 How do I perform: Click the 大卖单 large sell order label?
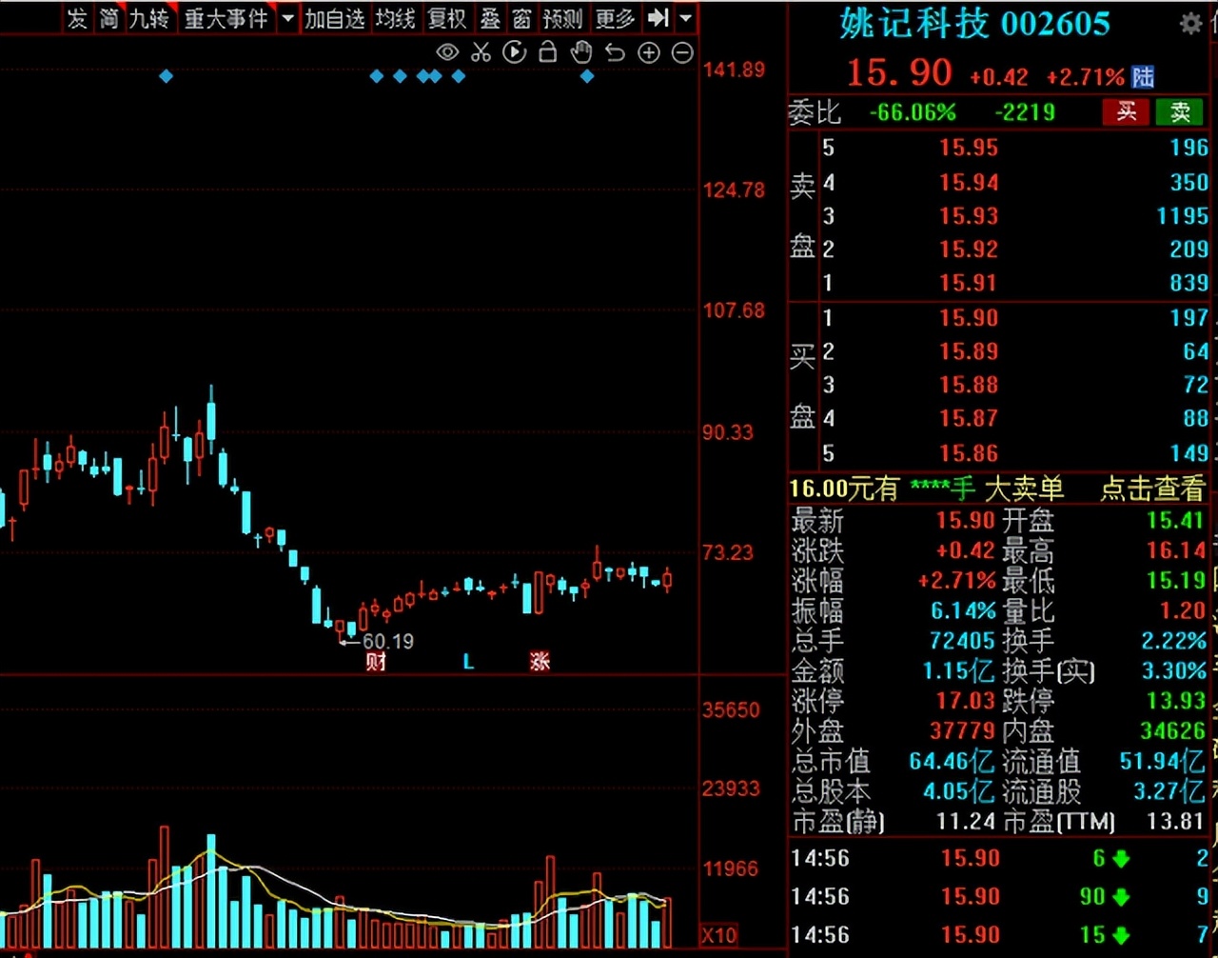point(1024,489)
